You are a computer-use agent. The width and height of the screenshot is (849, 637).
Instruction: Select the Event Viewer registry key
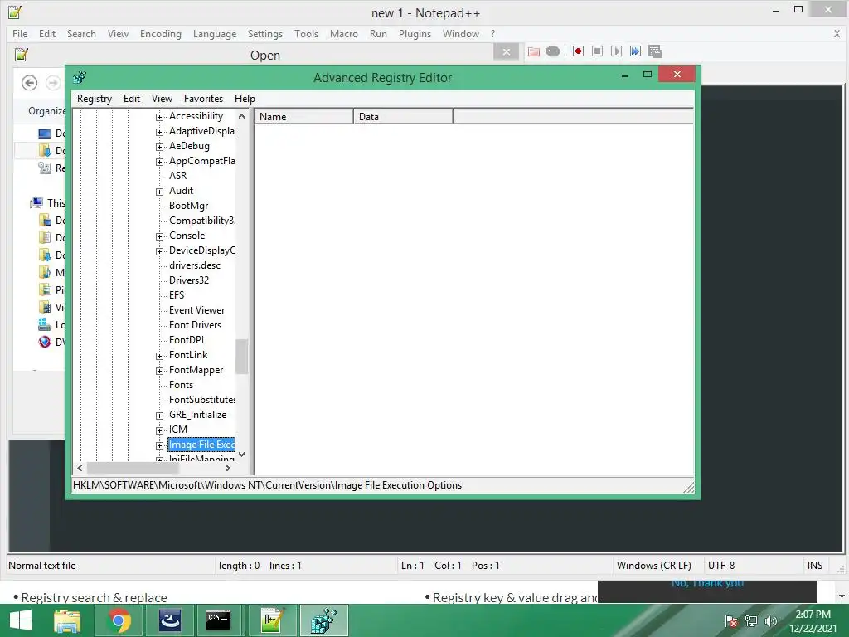[x=196, y=310]
